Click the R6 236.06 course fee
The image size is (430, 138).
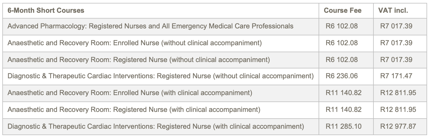click(x=342, y=76)
